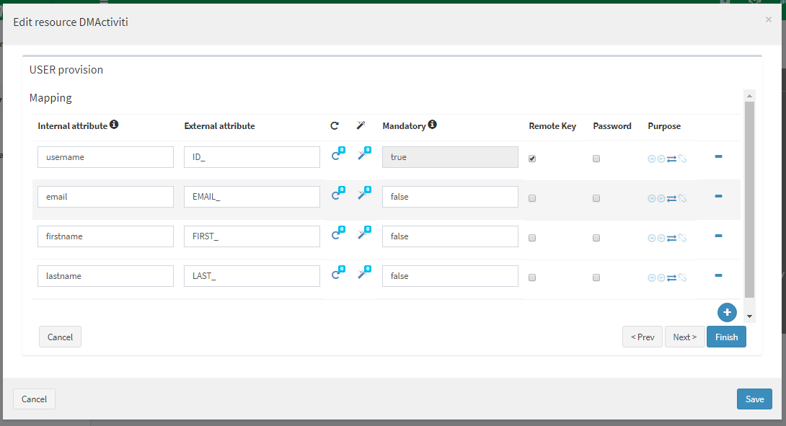786x426 pixels.
Task: Set username purpose to two-way arrows icon
Action: tap(672, 159)
